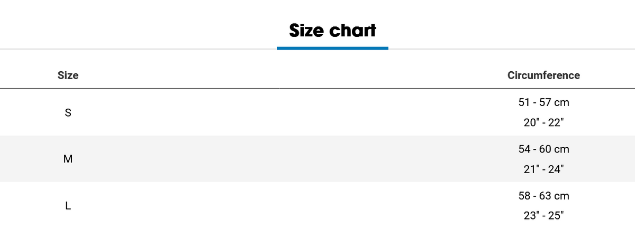The height and width of the screenshot is (239, 635).
Task: Click the shaded M row background
Action: [x=317, y=159]
